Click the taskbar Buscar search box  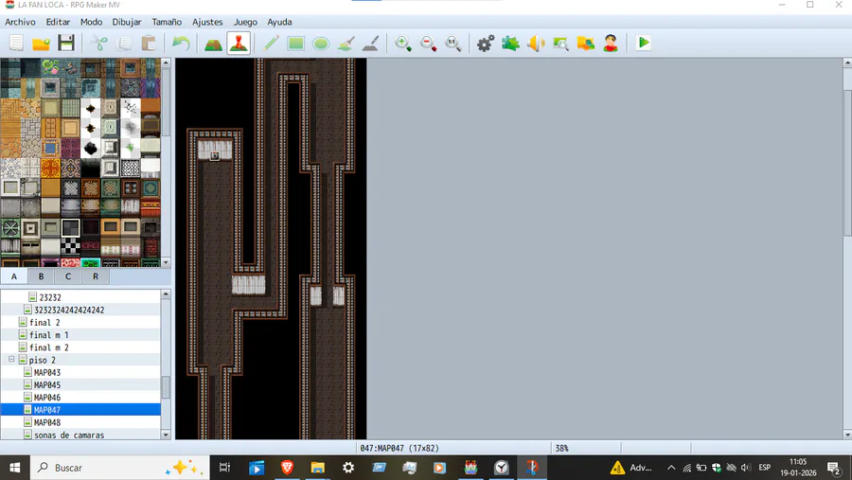tap(119, 468)
